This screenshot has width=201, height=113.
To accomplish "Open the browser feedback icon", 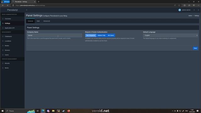I will pyautogui.click(x=194, y=5).
